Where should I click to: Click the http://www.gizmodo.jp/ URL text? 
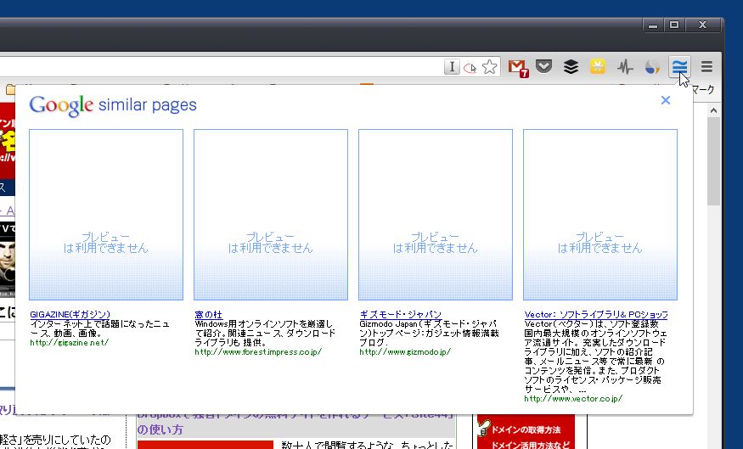pos(405,352)
